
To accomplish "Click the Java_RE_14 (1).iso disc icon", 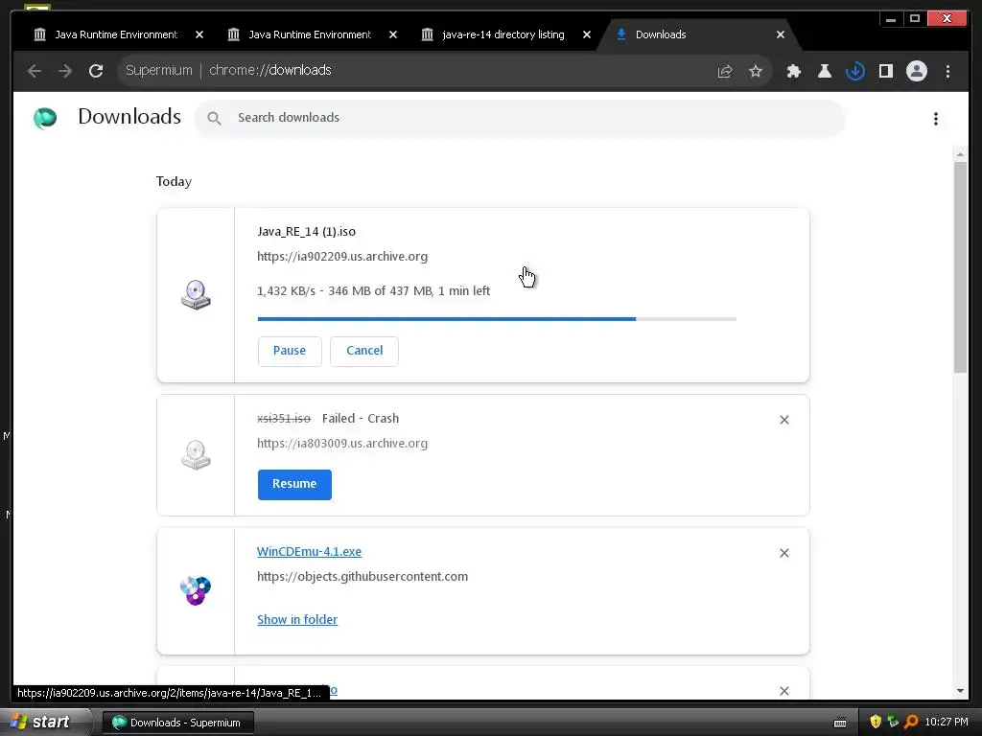I will pos(196,294).
